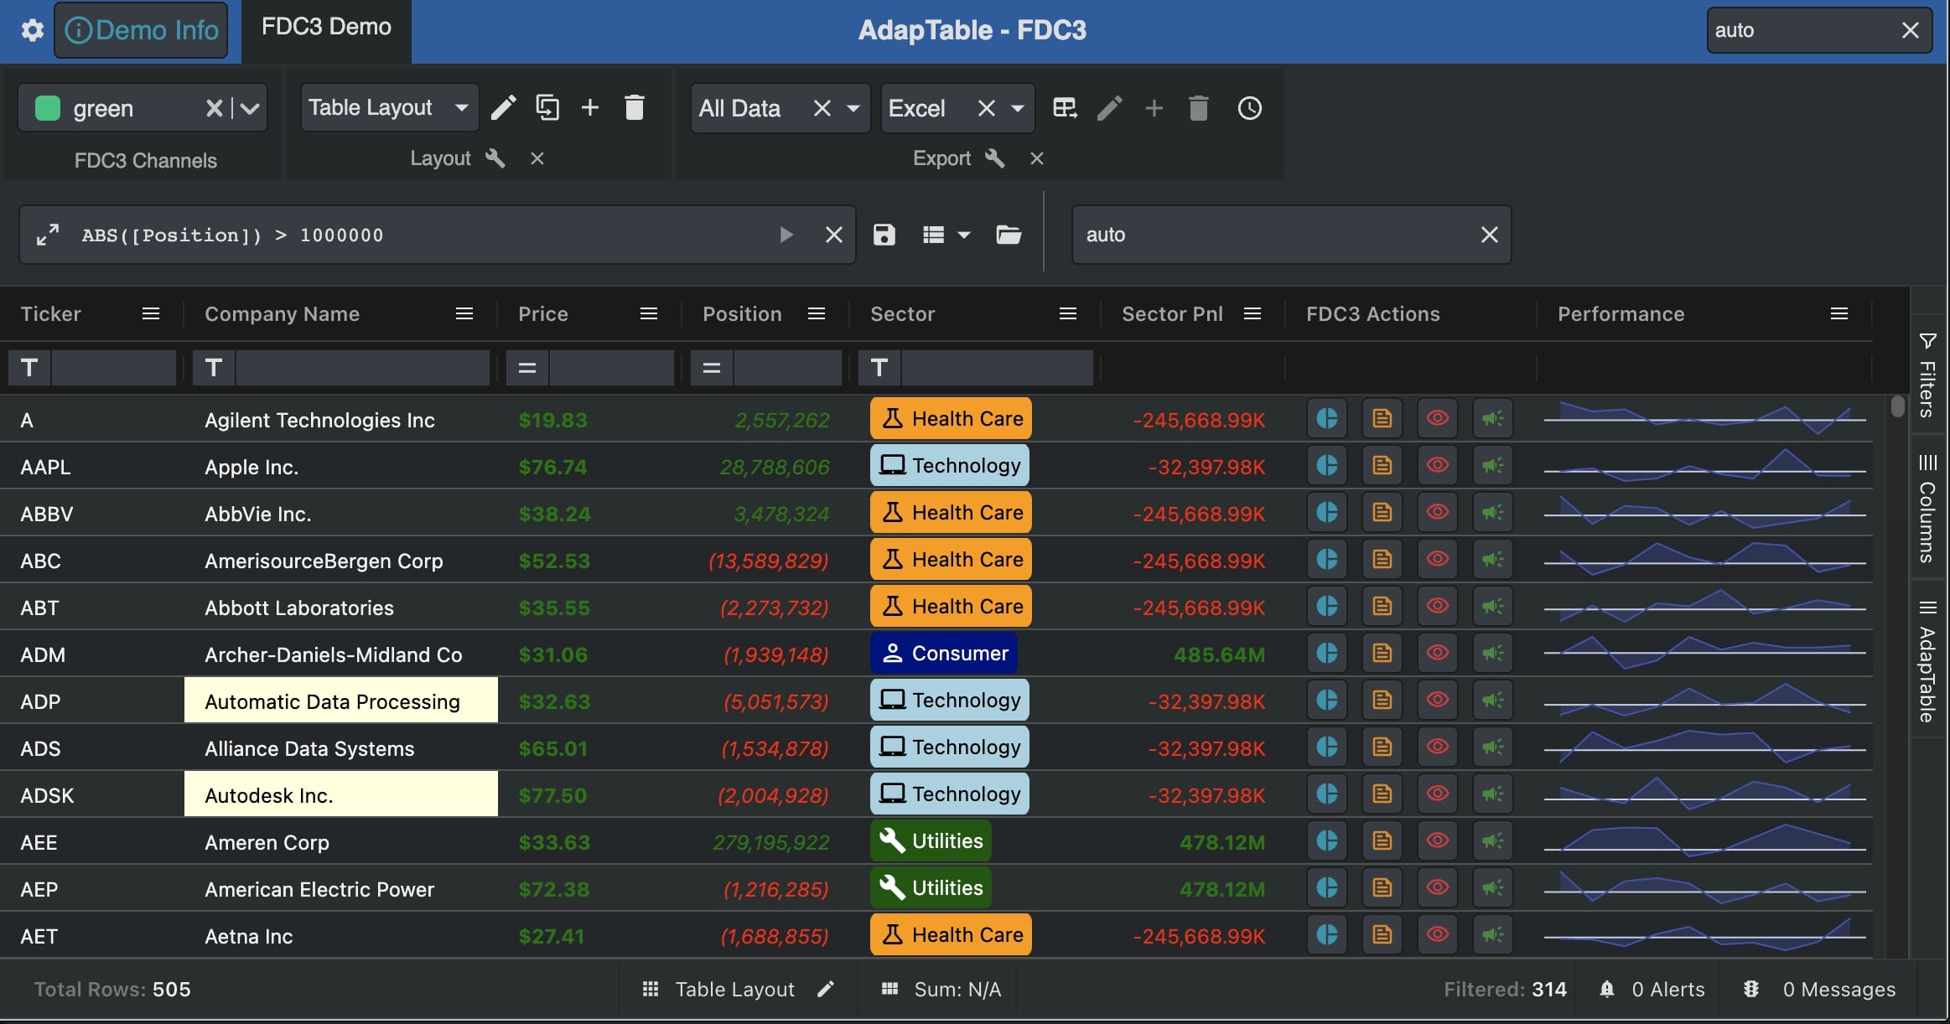Click the clone layout icon
This screenshot has width=1950, height=1024.
547,108
